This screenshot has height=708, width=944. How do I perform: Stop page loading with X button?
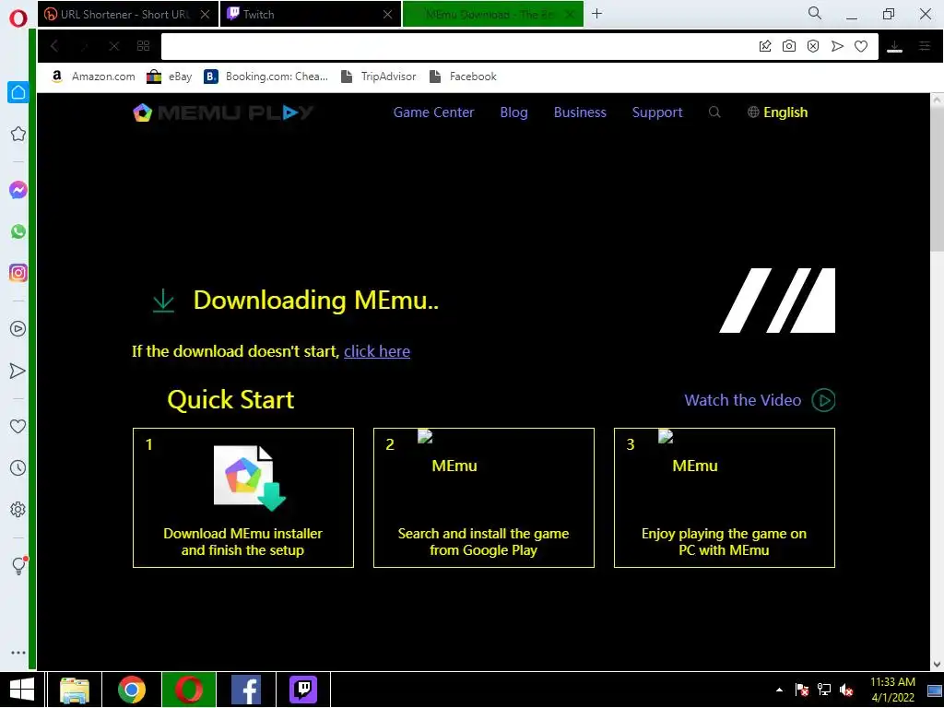[x=113, y=46]
